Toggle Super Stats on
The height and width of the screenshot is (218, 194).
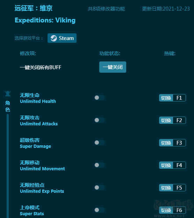tap(99, 210)
